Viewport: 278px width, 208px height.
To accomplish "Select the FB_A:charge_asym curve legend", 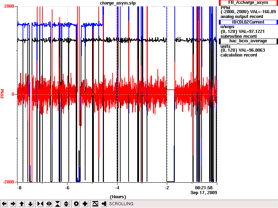I will [x=248, y=3].
